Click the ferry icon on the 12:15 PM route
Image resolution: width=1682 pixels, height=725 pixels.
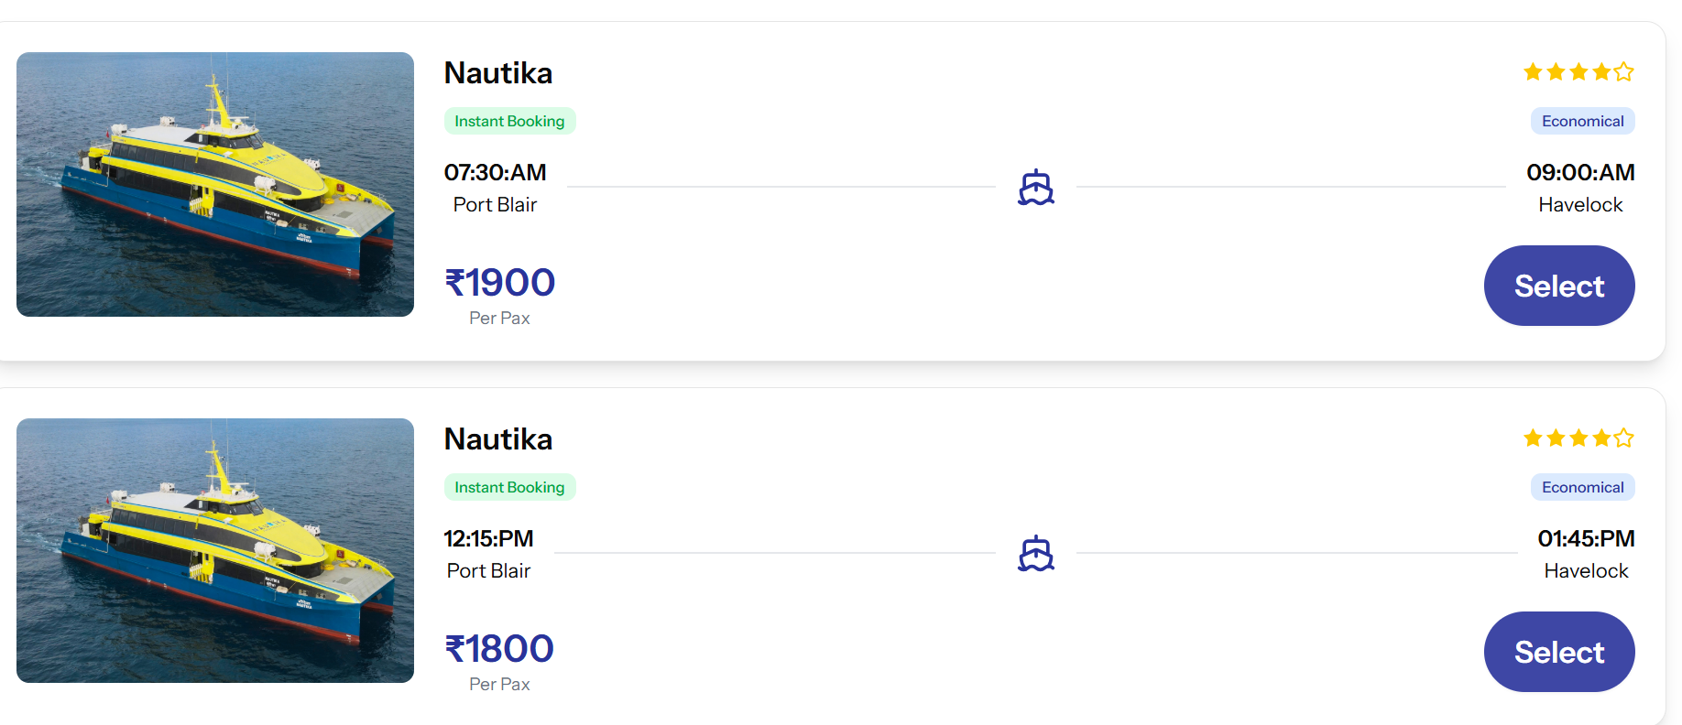point(1036,554)
